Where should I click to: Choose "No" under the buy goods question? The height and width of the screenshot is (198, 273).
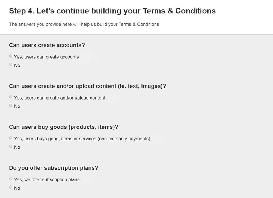10,146
